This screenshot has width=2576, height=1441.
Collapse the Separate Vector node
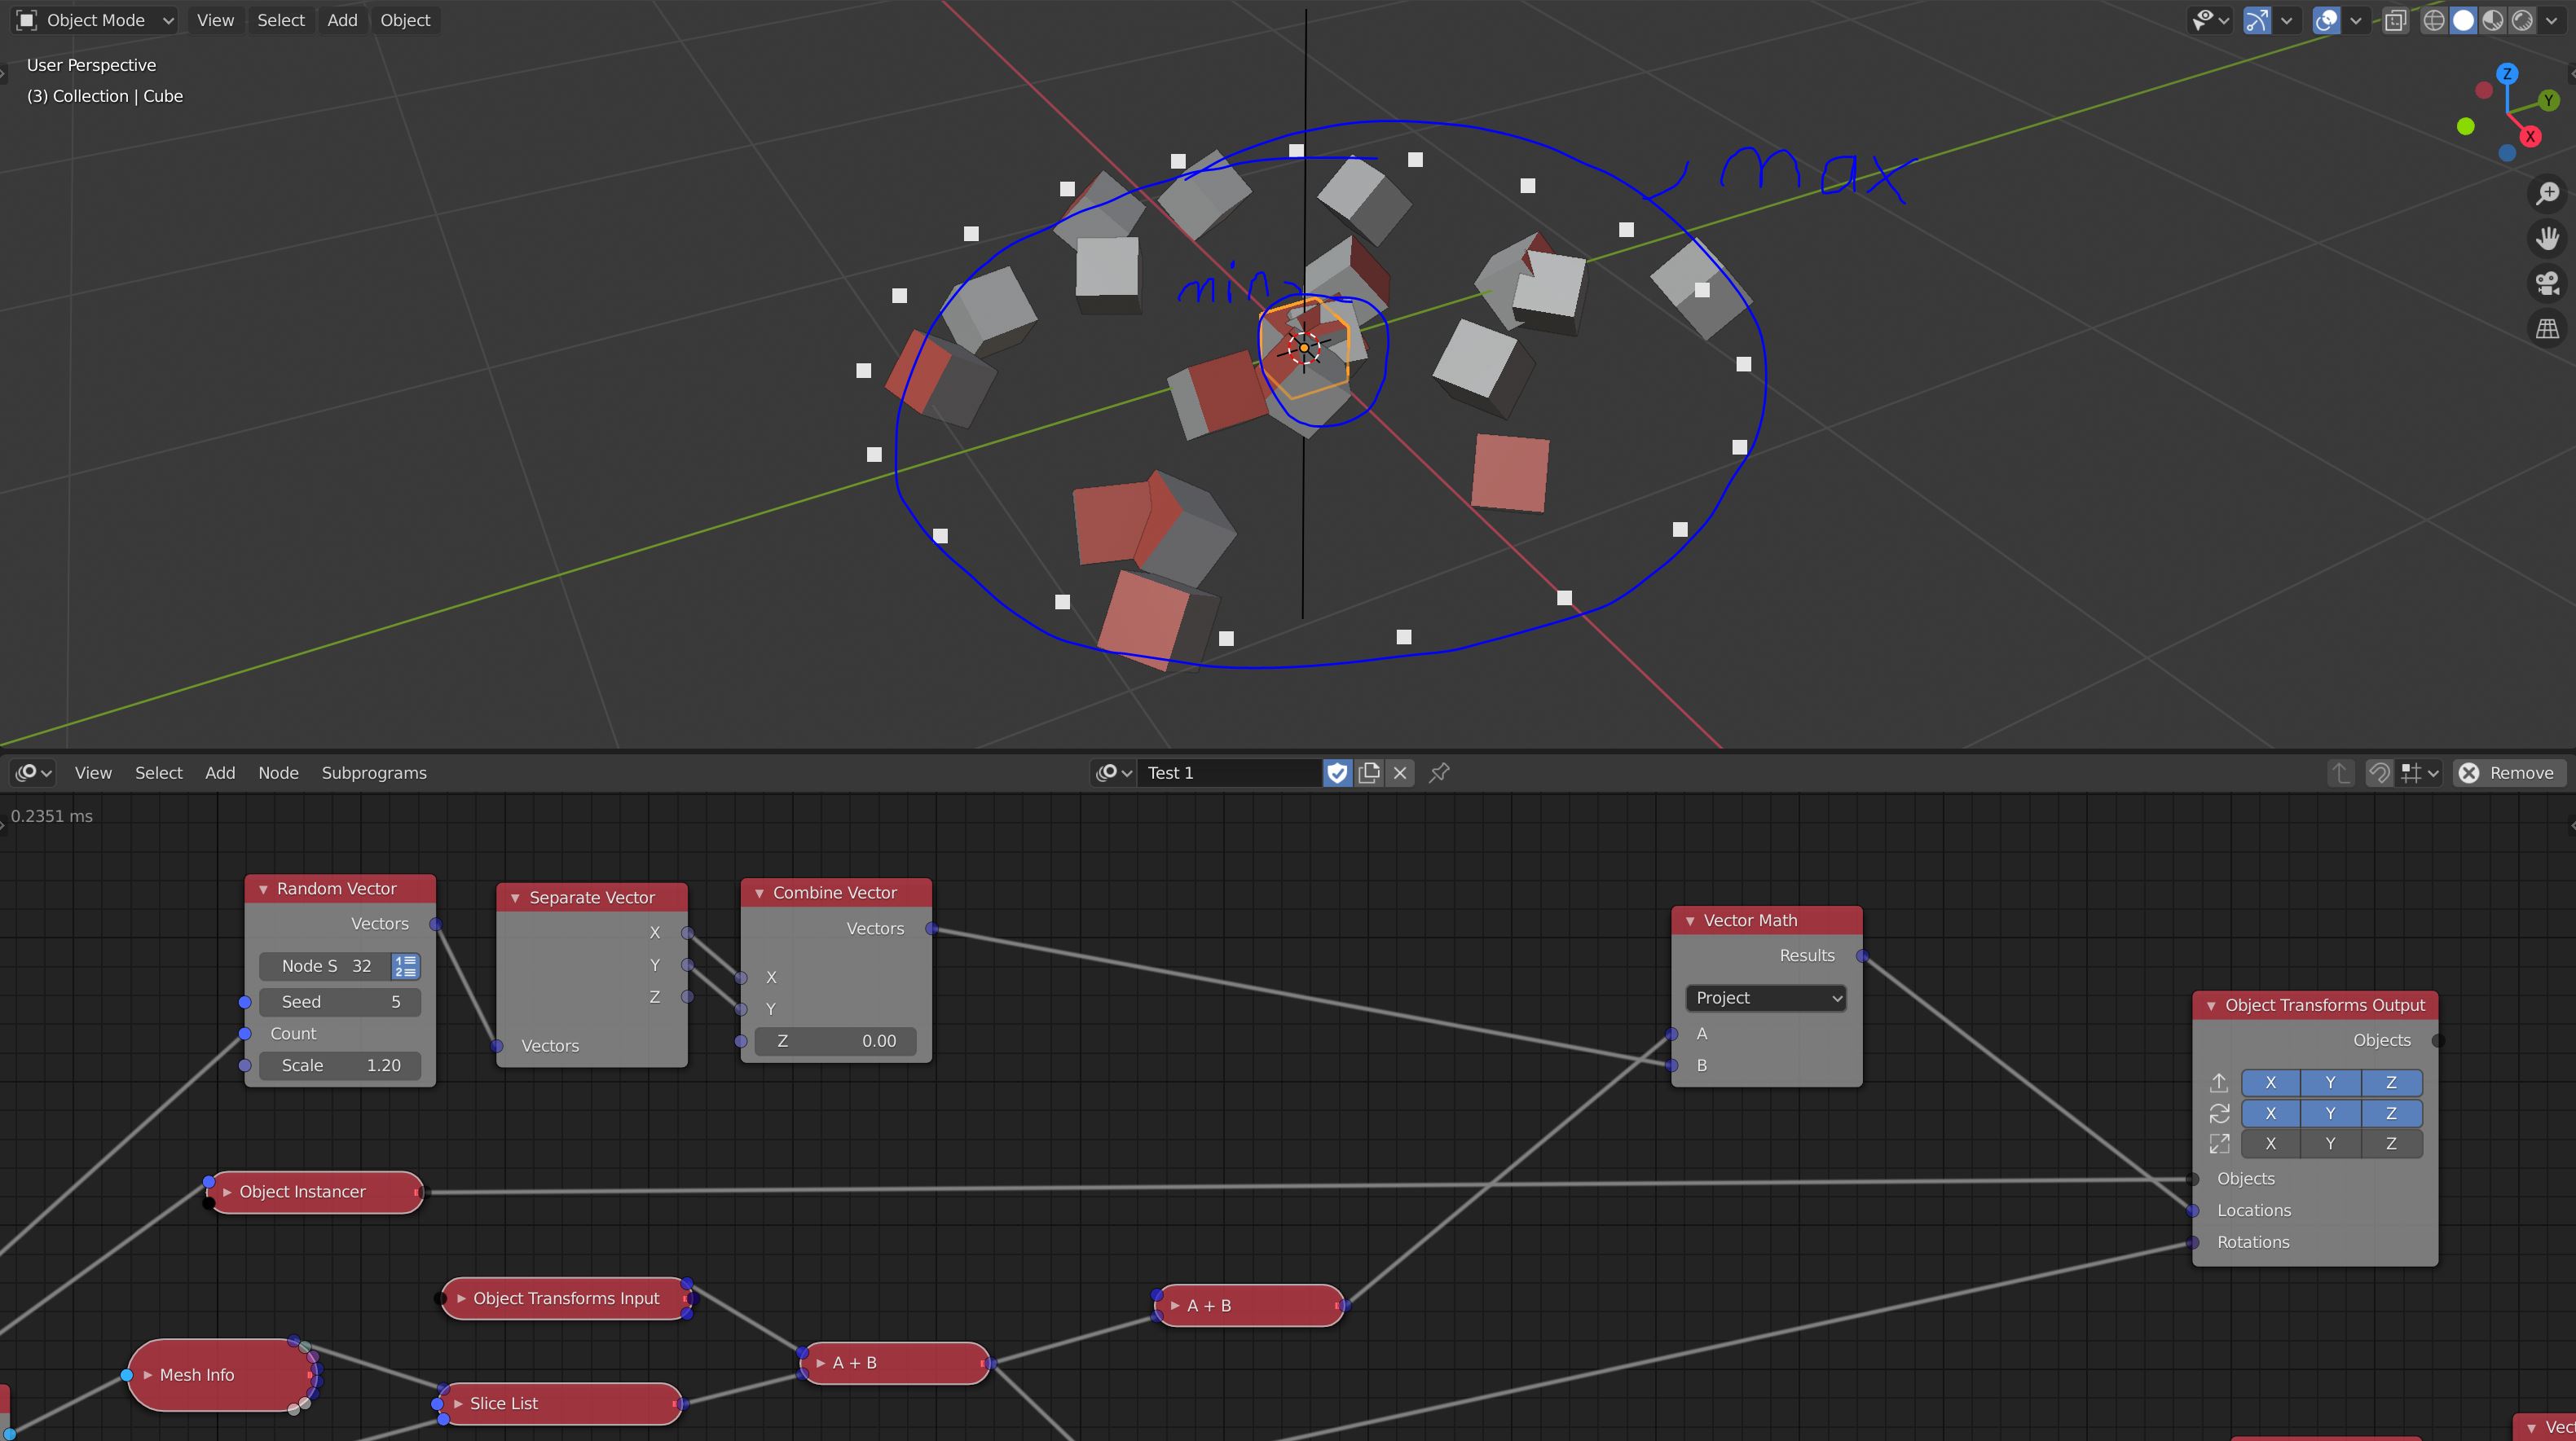[x=515, y=898]
